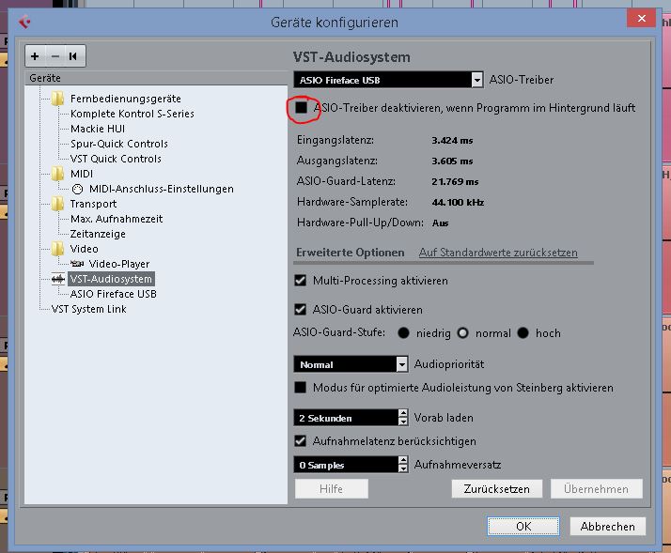Toggle Aufnahmelatenz berücksichtigen checkbox

click(301, 441)
